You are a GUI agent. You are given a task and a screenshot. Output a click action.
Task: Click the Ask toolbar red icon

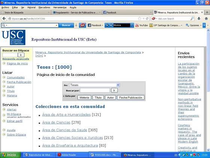pos(82,25)
